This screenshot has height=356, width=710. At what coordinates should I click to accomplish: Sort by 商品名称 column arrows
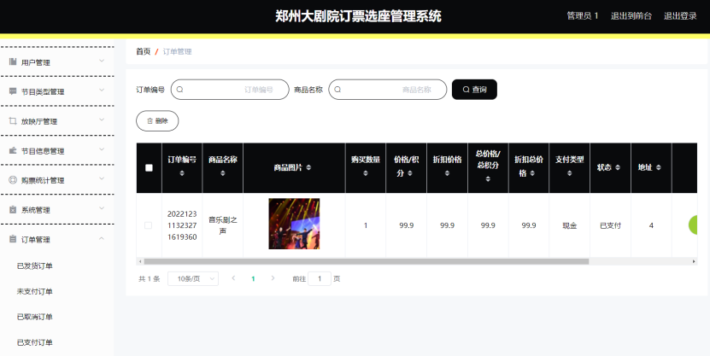coord(223,173)
